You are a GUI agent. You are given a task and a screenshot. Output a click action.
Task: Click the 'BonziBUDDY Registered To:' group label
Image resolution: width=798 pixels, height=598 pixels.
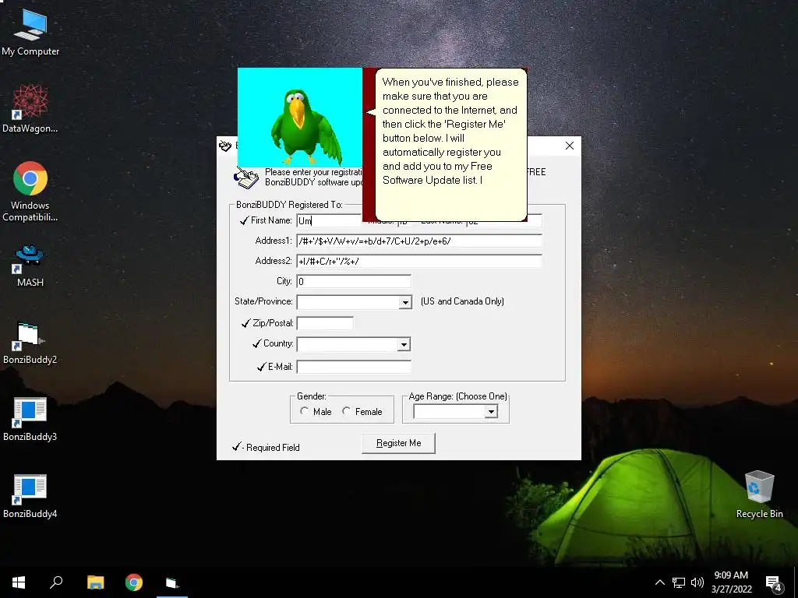(x=289, y=205)
